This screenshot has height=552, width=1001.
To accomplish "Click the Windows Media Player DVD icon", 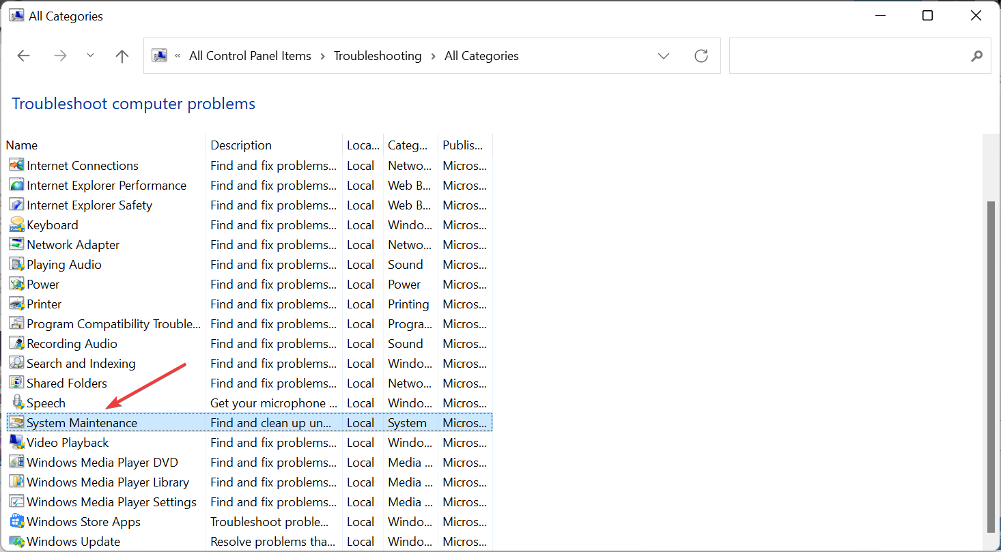I will click(x=16, y=462).
